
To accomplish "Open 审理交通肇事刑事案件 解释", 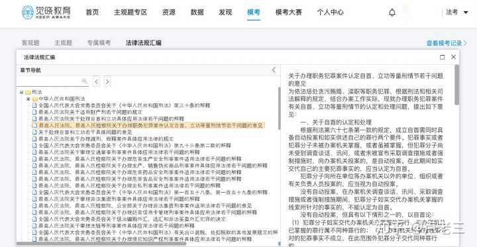I will pos(119,152).
